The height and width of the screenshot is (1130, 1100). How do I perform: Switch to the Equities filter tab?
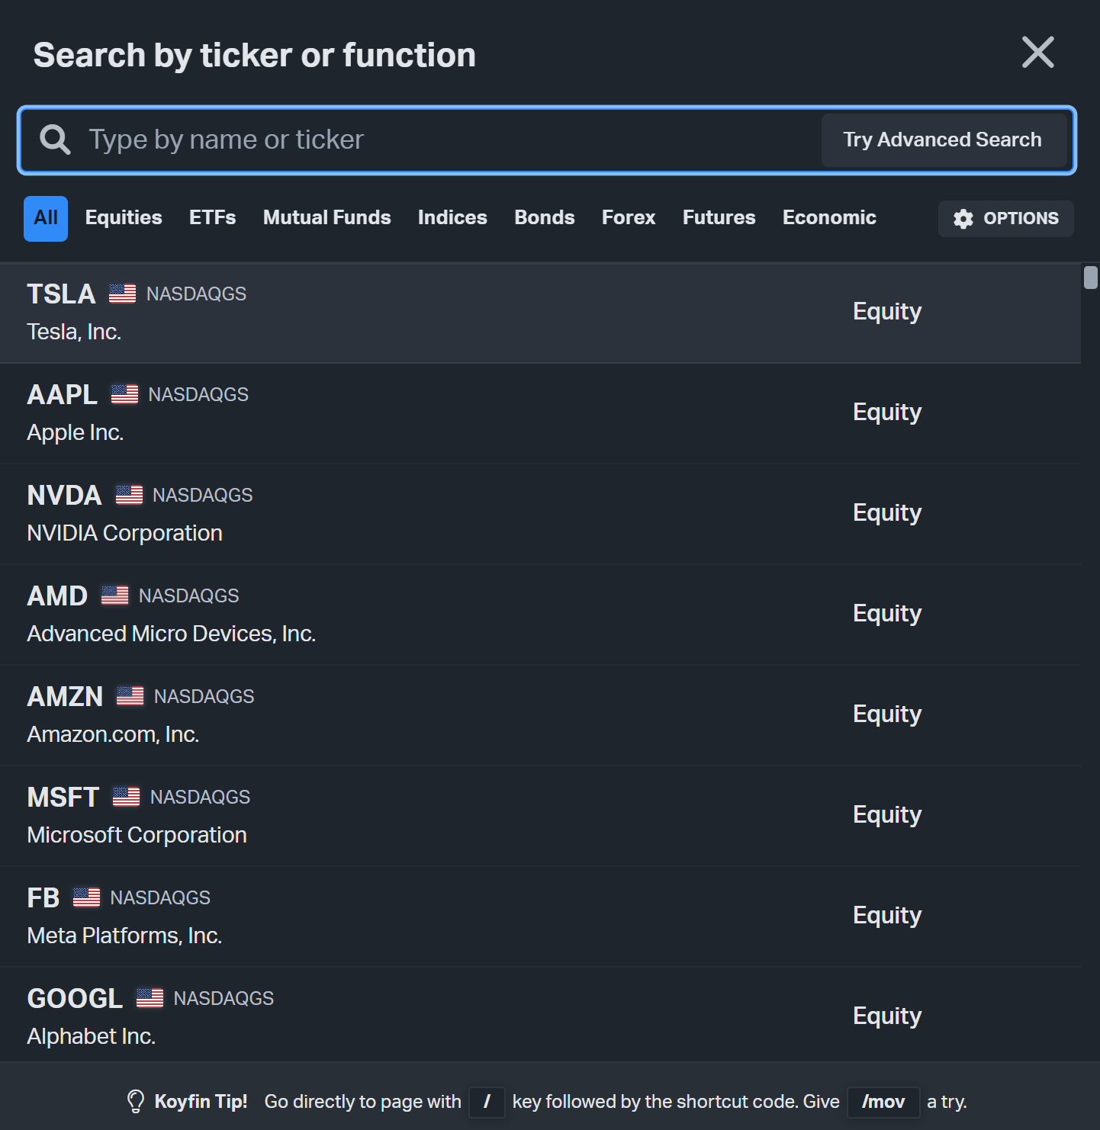(124, 218)
